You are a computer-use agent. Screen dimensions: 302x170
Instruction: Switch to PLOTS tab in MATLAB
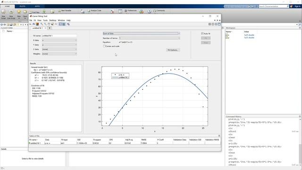pyautogui.click(x=22, y=6)
